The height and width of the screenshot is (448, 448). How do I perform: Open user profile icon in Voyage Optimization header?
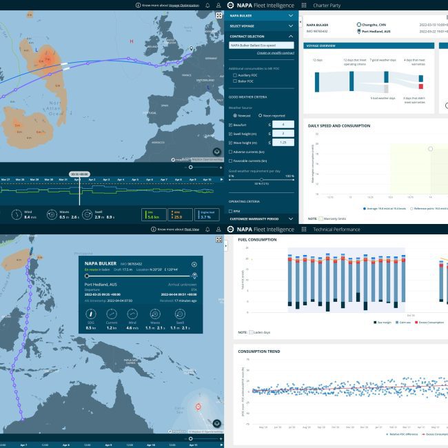(218, 5)
